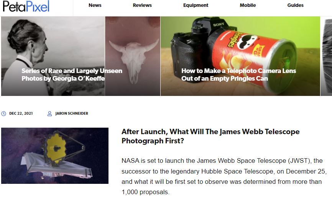Click the DEC 22, 2021 date label
Viewport: 332px width, 206px height.
(21, 114)
